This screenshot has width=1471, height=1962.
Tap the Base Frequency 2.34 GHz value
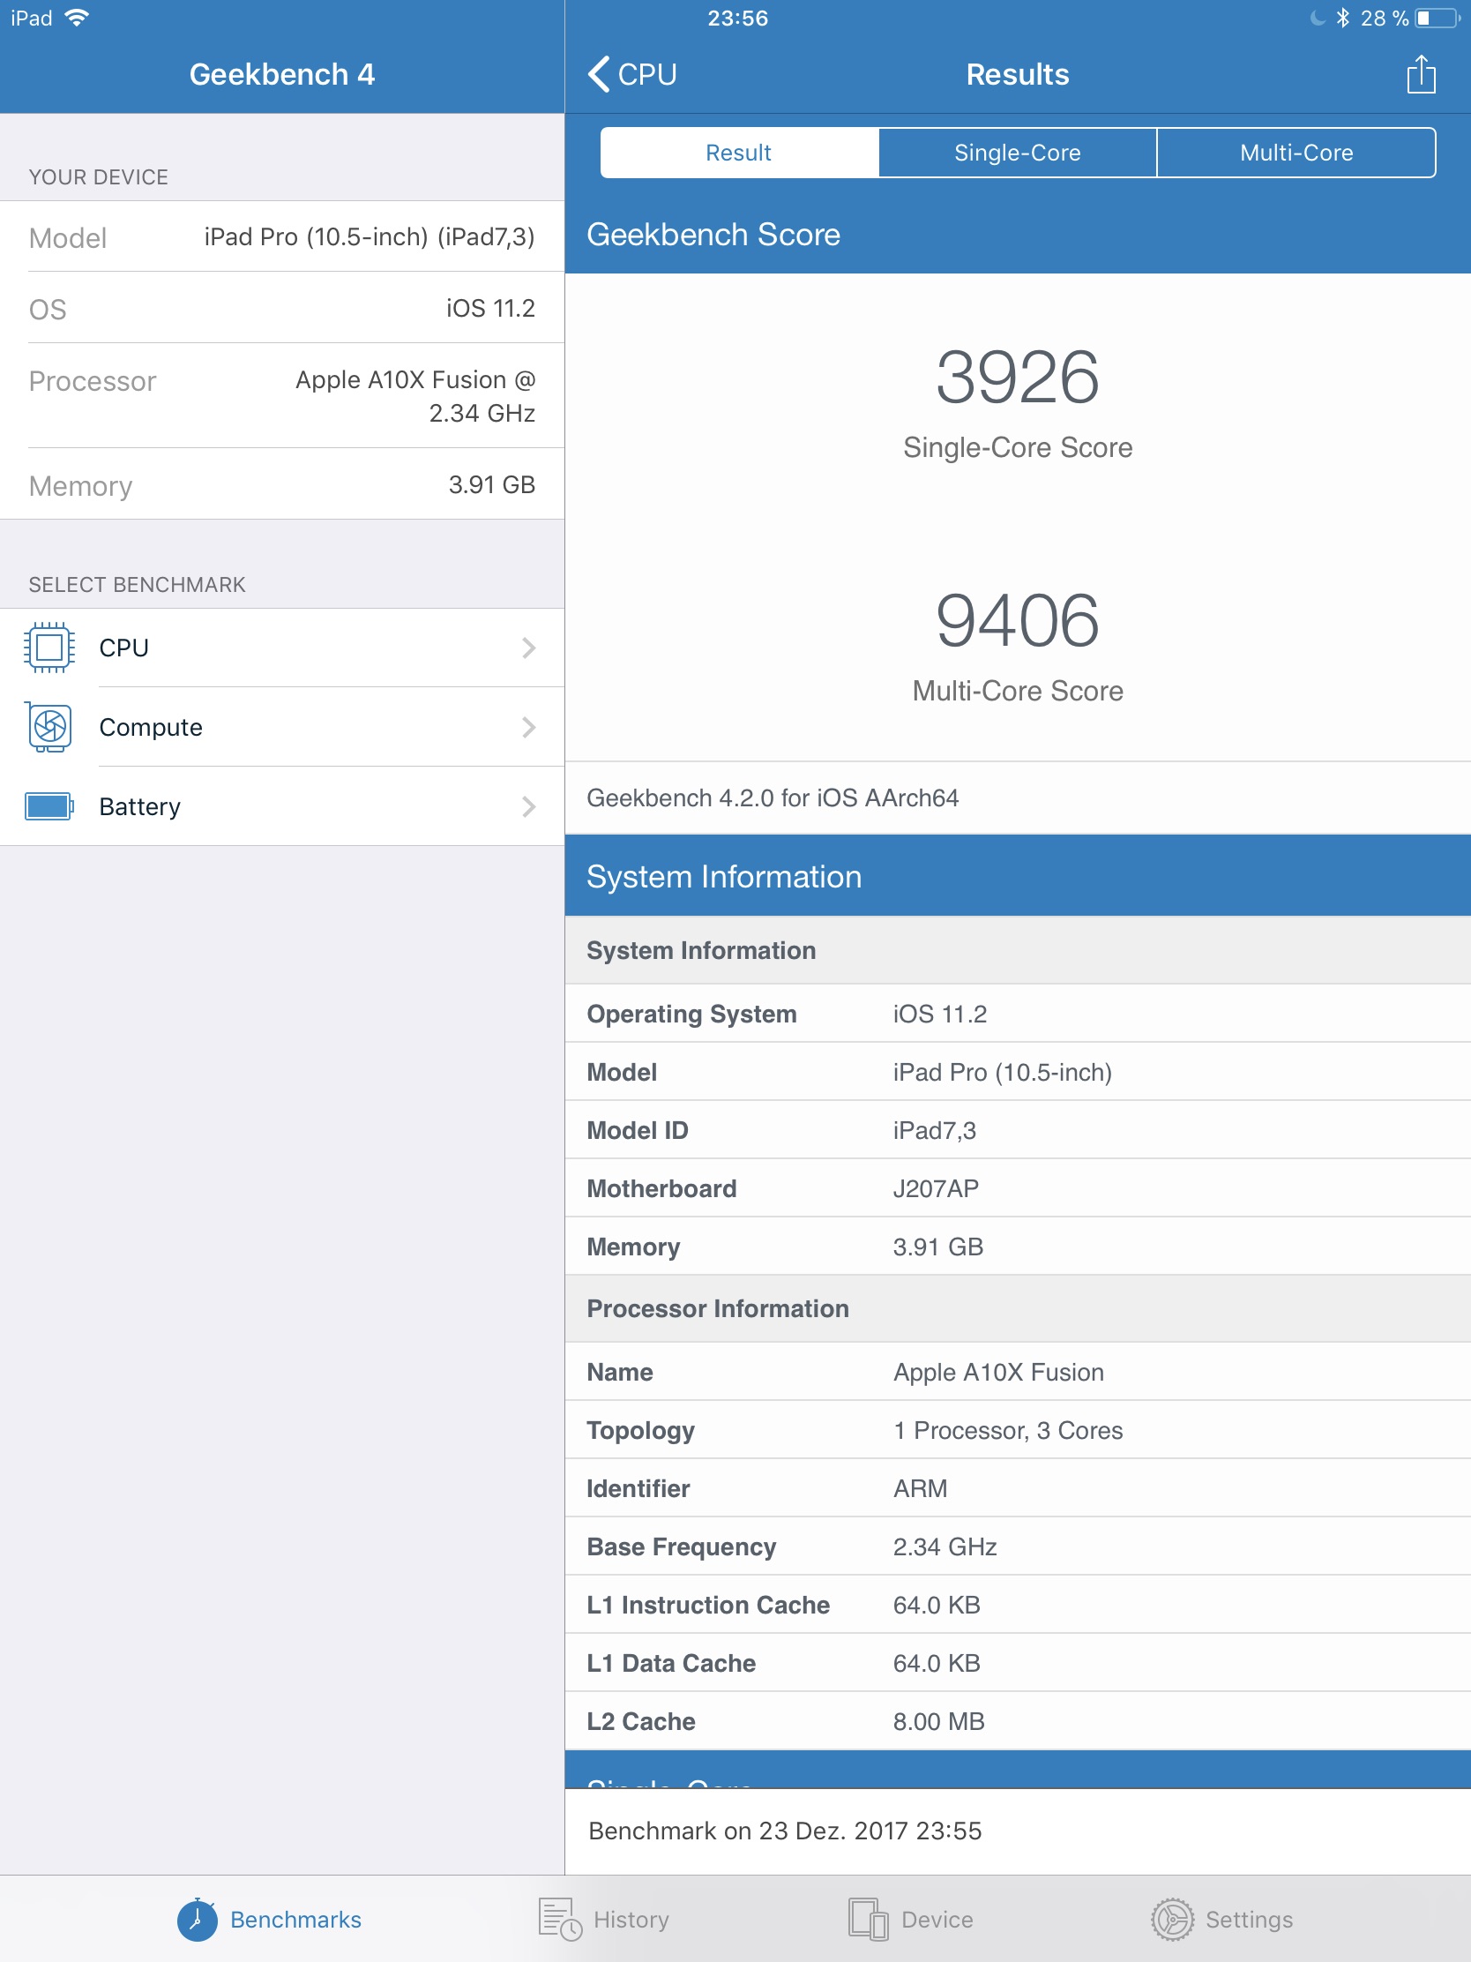(945, 1546)
